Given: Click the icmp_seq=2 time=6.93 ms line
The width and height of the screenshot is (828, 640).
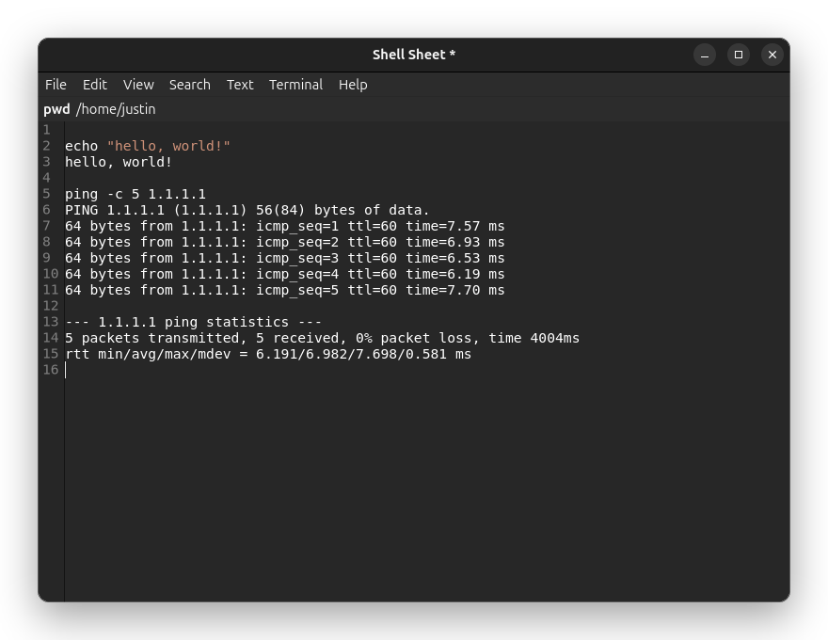Looking at the screenshot, I should coord(284,242).
